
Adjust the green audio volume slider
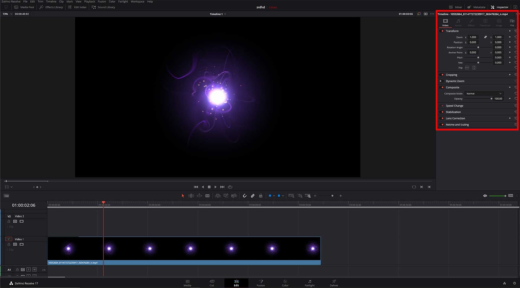pos(498,196)
